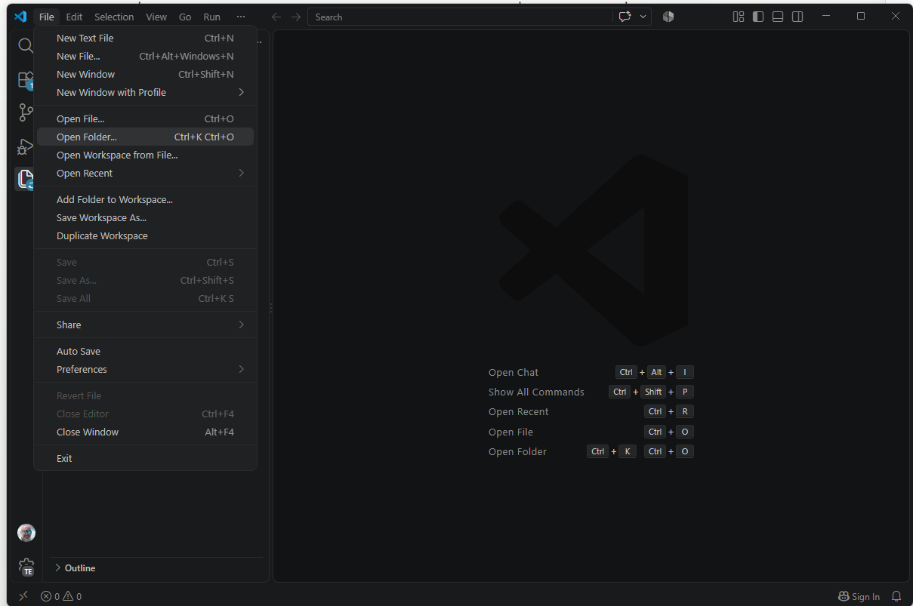913x606 pixels.
Task: Toggle the secondary side bar layout icon
Action: coord(797,17)
